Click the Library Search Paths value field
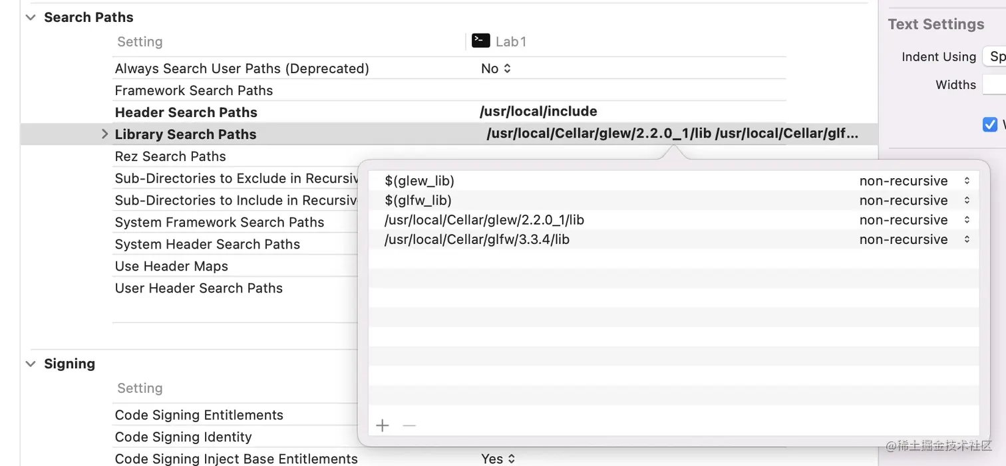This screenshot has height=466, width=1006. tap(673, 134)
